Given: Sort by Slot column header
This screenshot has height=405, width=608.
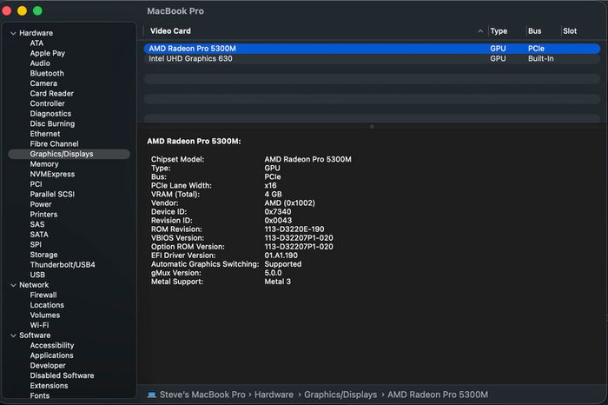Looking at the screenshot, I should [570, 31].
